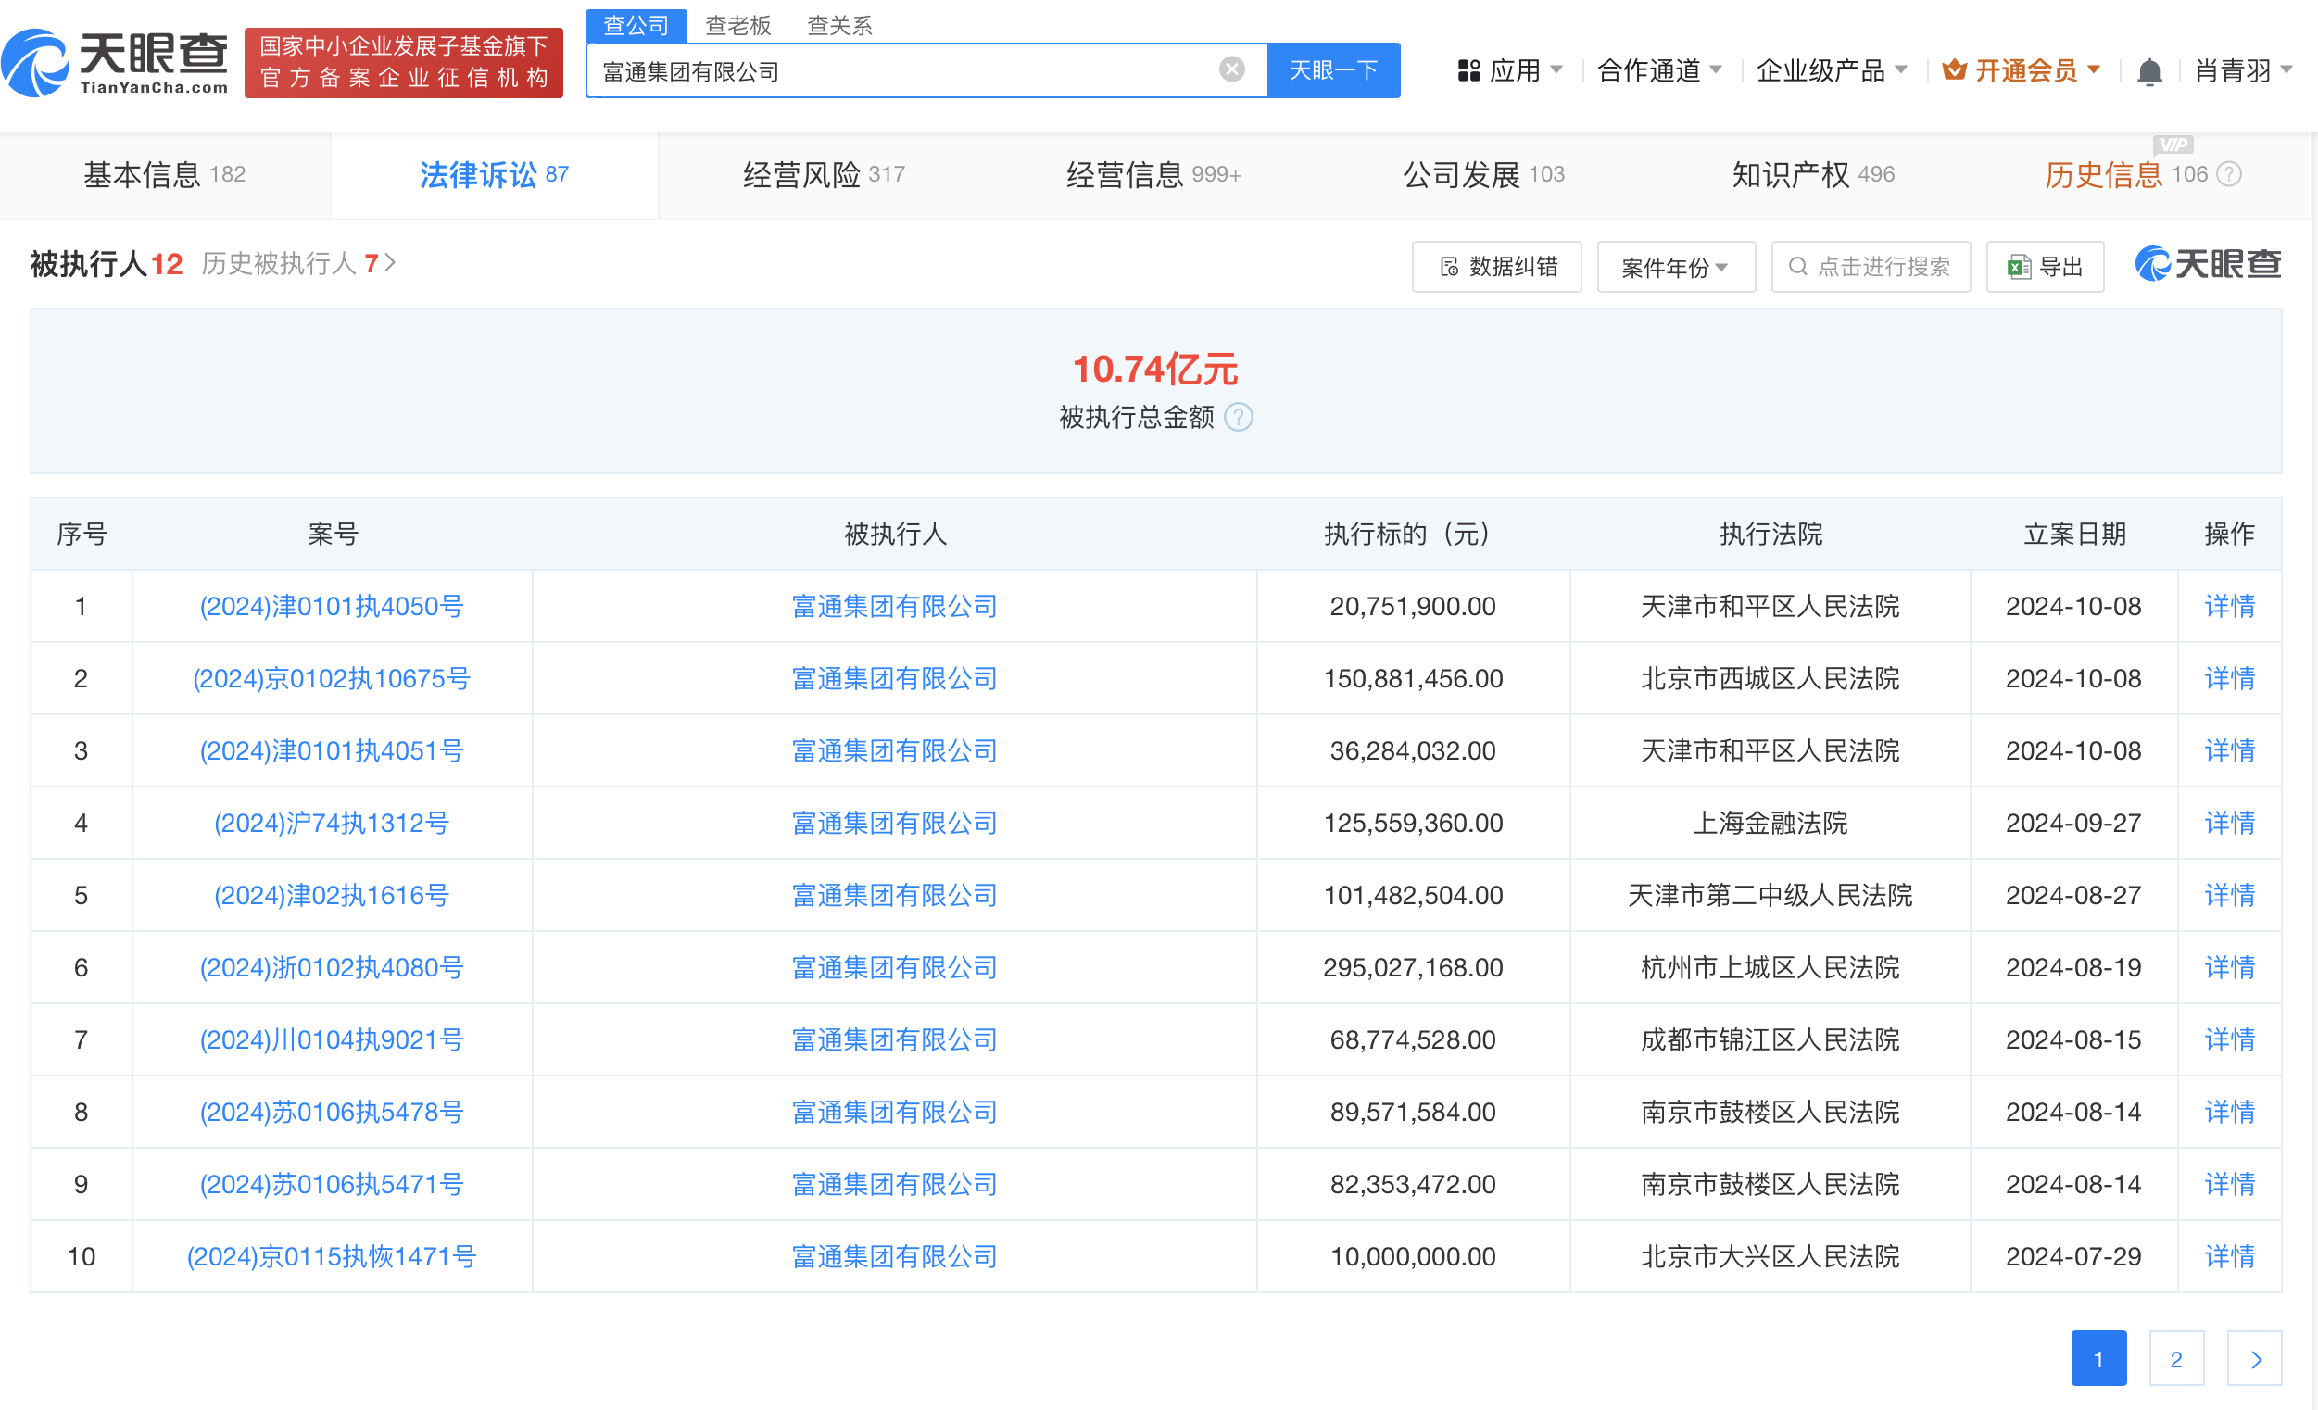The width and height of the screenshot is (2318, 1410).
Task: Click the 数据纠错 document icon
Action: point(1449,267)
